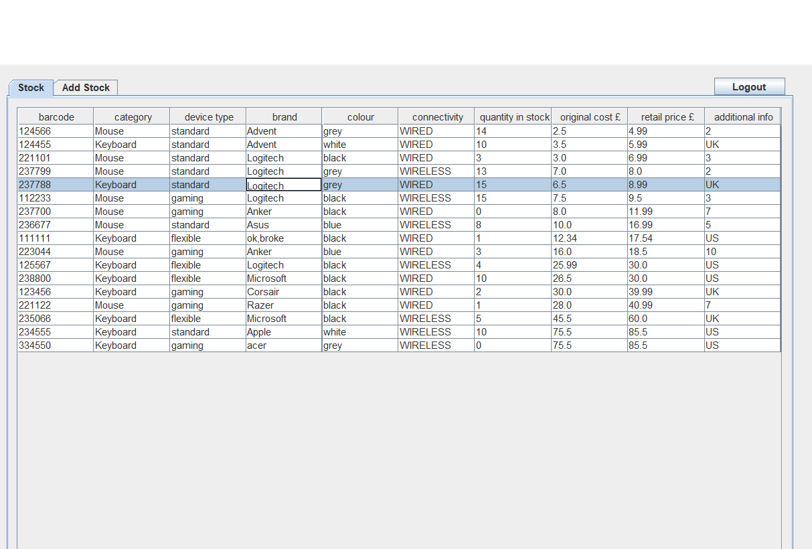Image resolution: width=812 pixels, height=549 pixels.
Task: Select barcode cell 235066
Action: (x=56, y=319)
